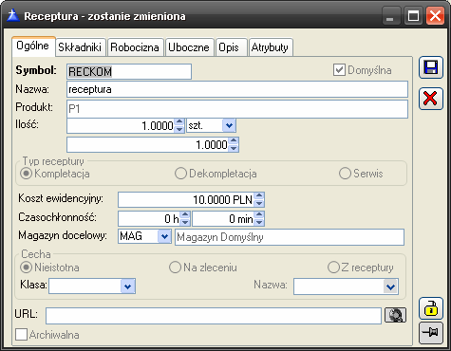Open the Robocizna tab

point(135,47)
